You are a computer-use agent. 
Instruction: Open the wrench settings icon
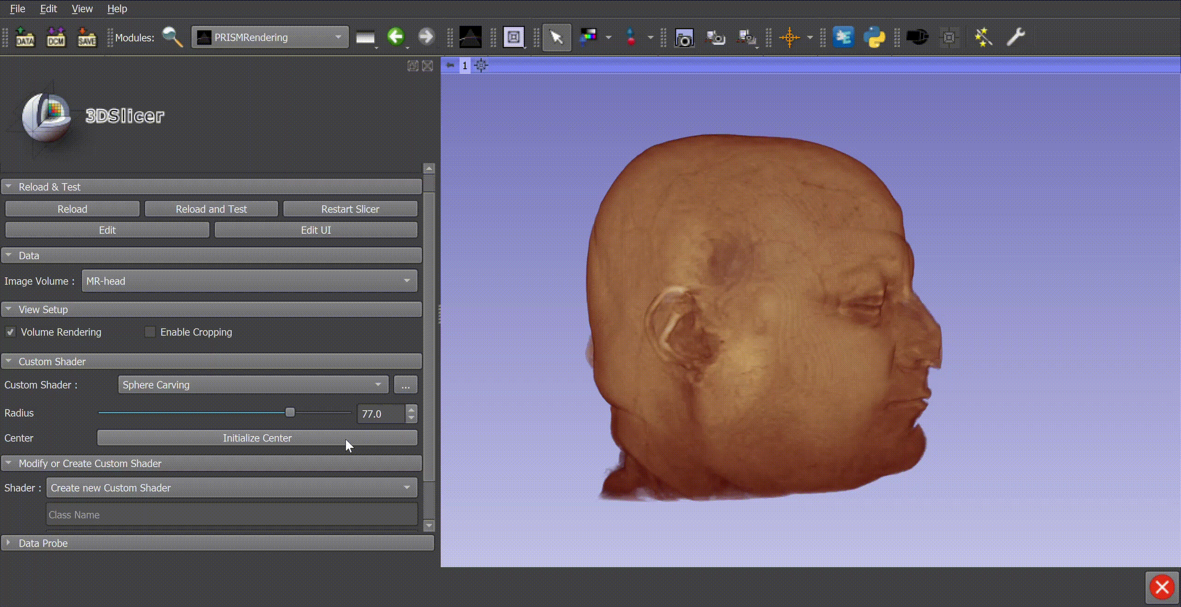(x=1015, y=37)
